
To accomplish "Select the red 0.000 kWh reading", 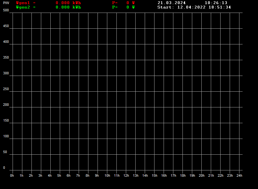I will [68, 3].
